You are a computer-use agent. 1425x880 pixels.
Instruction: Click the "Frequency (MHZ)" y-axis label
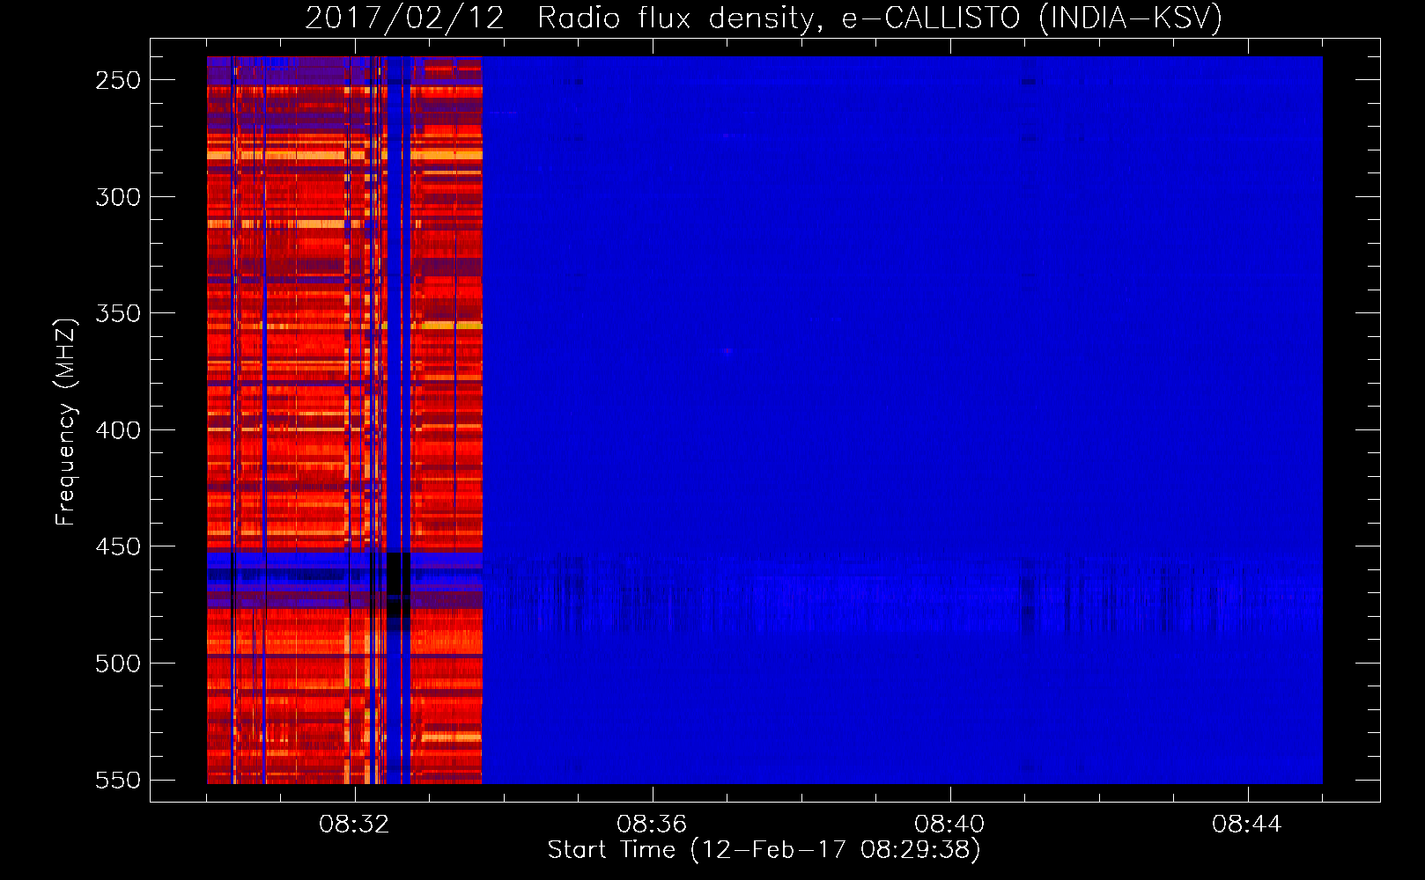(66, 422)
